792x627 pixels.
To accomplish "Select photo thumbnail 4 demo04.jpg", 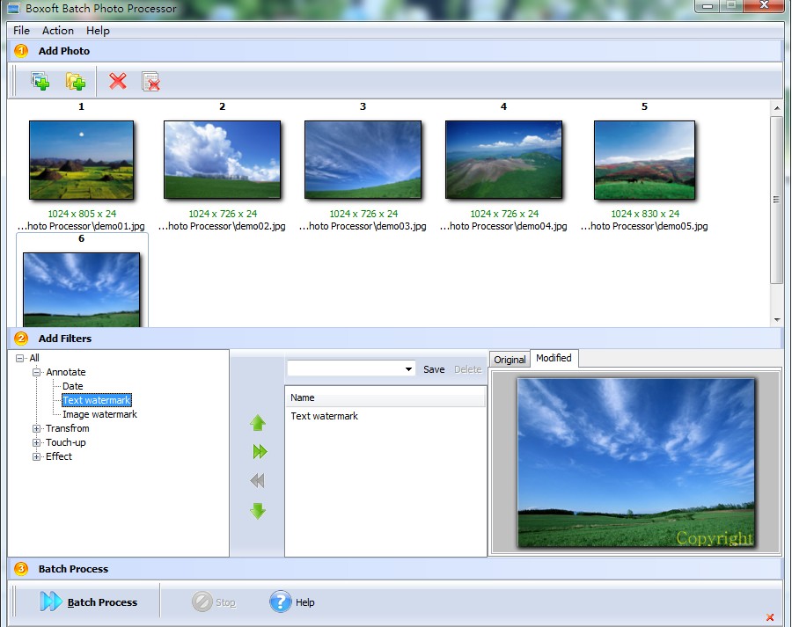I will (503, 159).
